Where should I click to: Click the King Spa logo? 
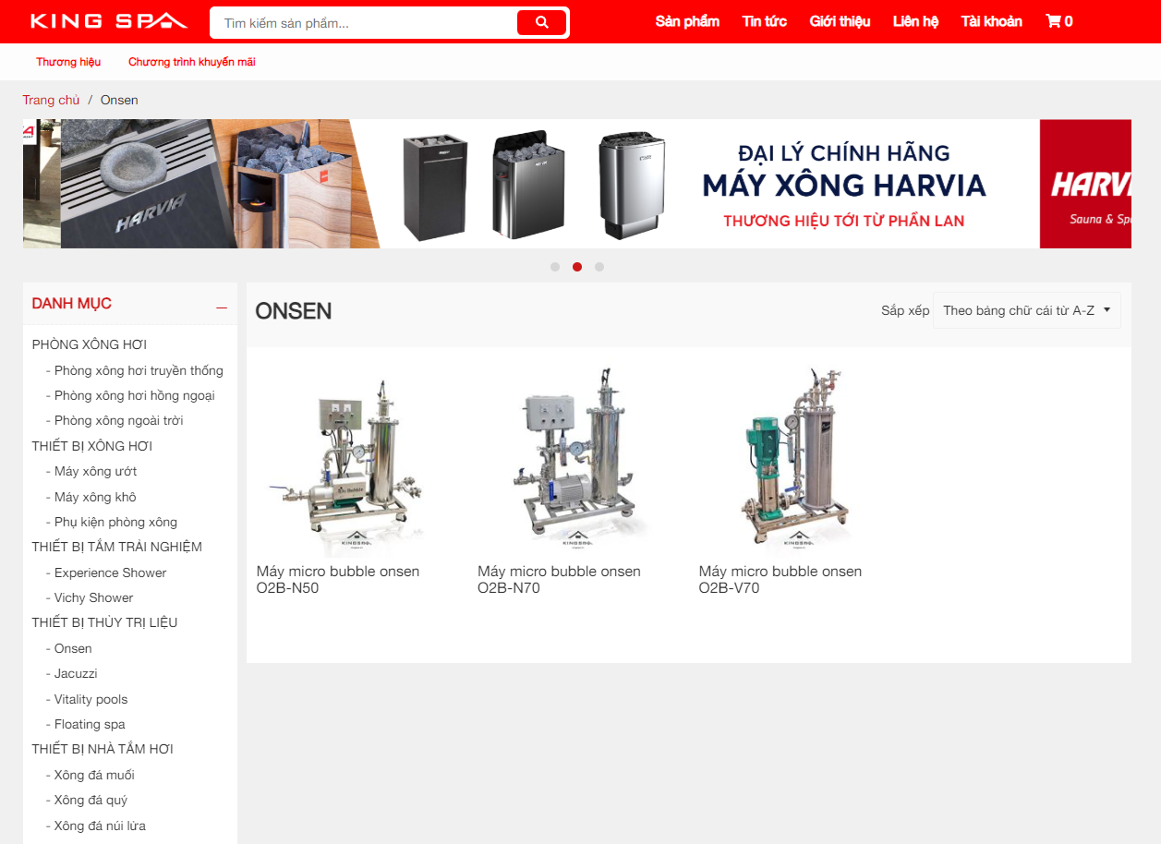pyautogui.click(x=108, y=21)
